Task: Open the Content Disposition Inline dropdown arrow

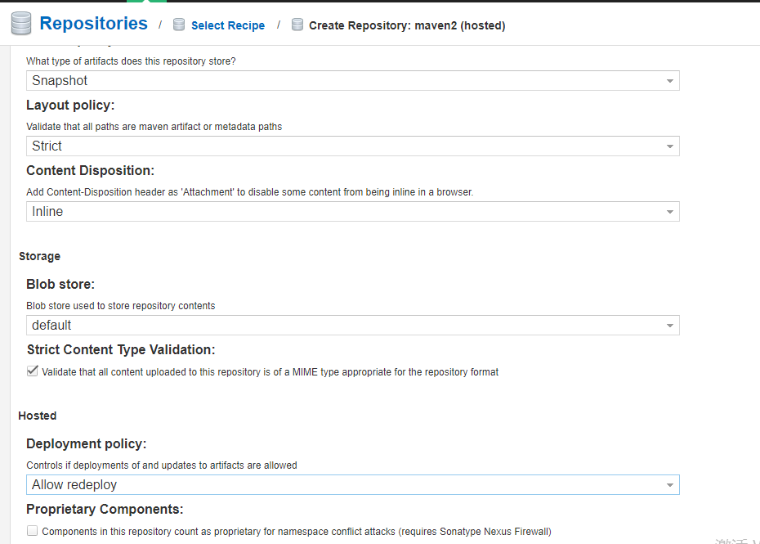Action: coord(670,212)
